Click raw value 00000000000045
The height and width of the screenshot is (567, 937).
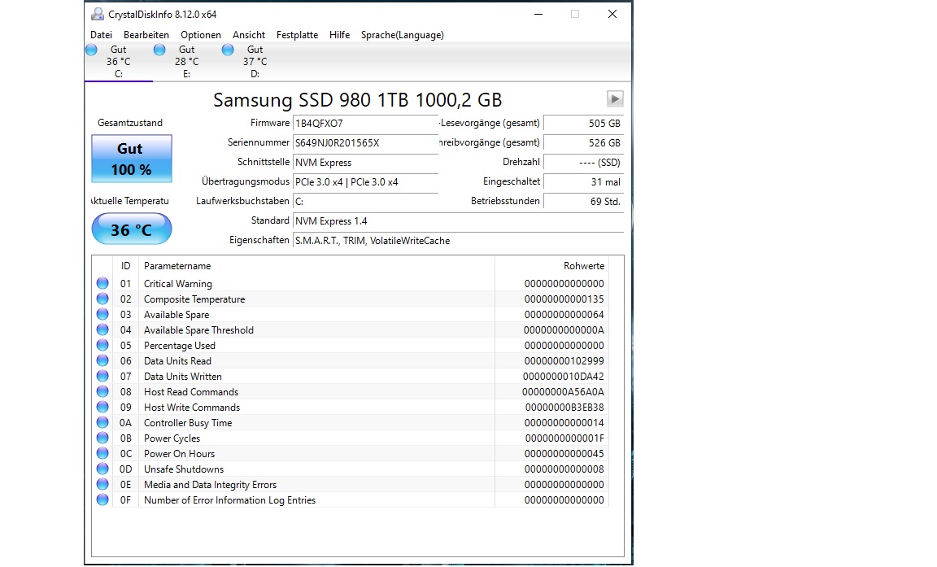point(564,454)
